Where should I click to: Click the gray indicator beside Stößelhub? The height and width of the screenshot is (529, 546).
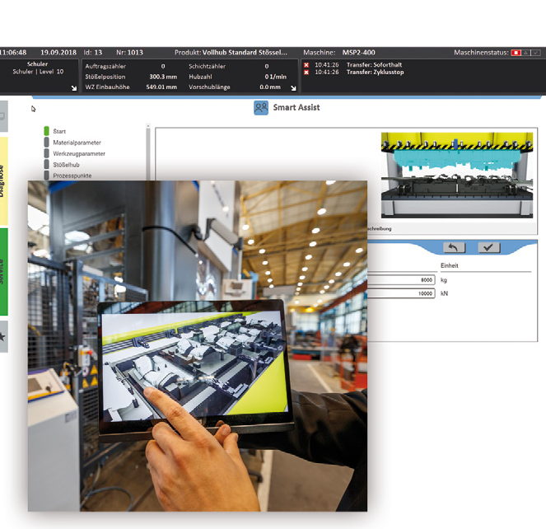pos(47,165)
